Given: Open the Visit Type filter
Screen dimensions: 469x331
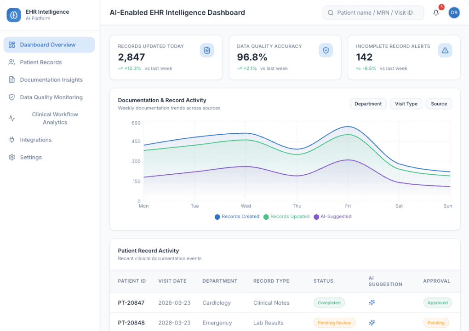Looking at the screenshot, I should 406,103.
